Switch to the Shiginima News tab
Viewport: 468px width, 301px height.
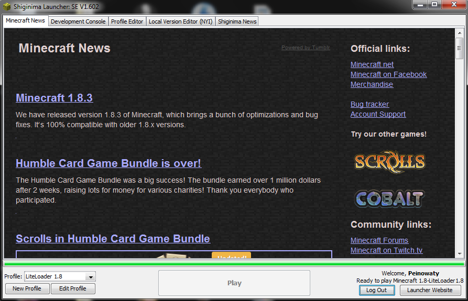(x=237, y=21)
